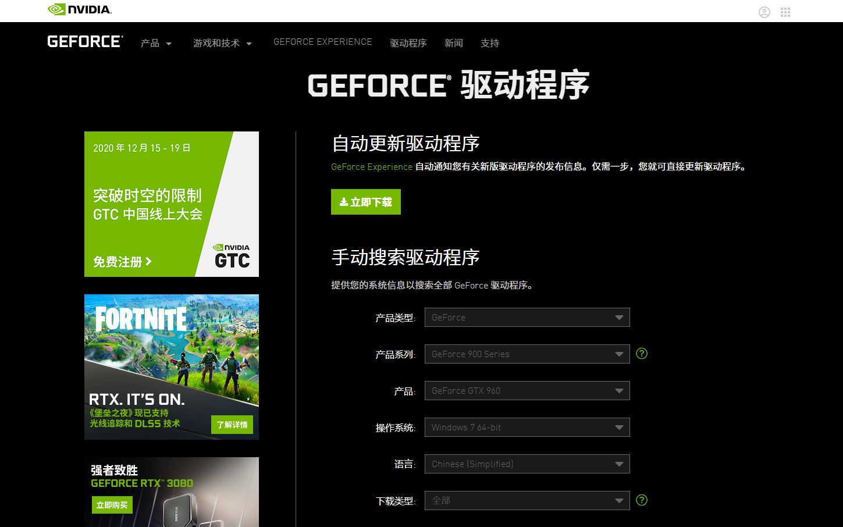Follow the green GeForce Experience text link
This screenshot has width=843, height=527.
[372, 167]
